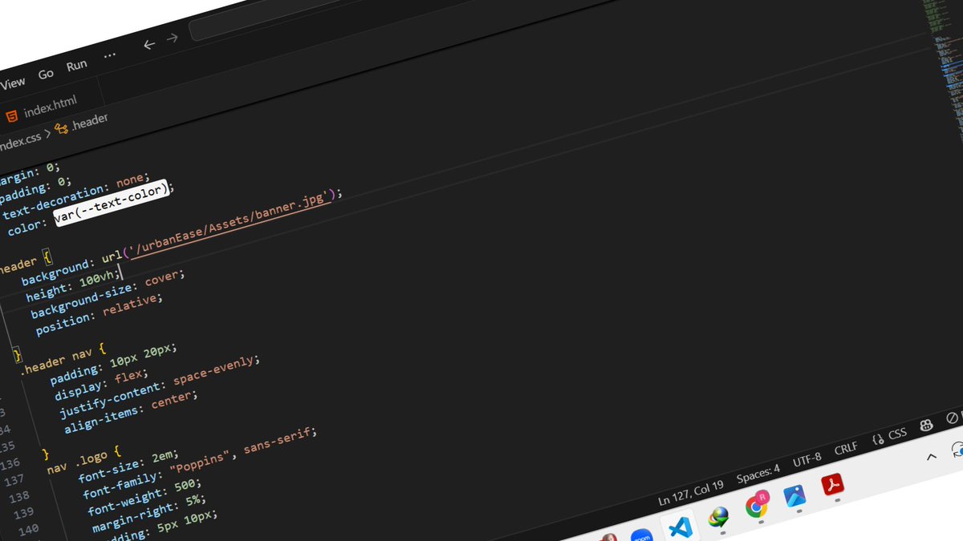The height and width of the screenshot is (541, 963).
Task: Click the '.header nav {' selector
Action: point(63,360)
